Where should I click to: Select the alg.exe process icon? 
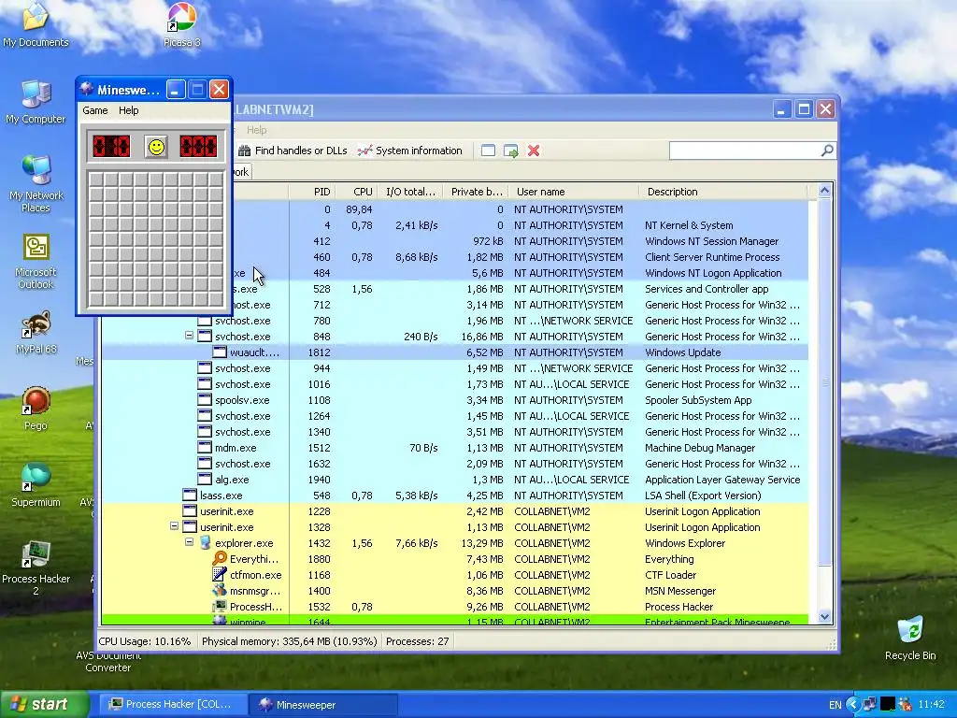pos(205,480)
